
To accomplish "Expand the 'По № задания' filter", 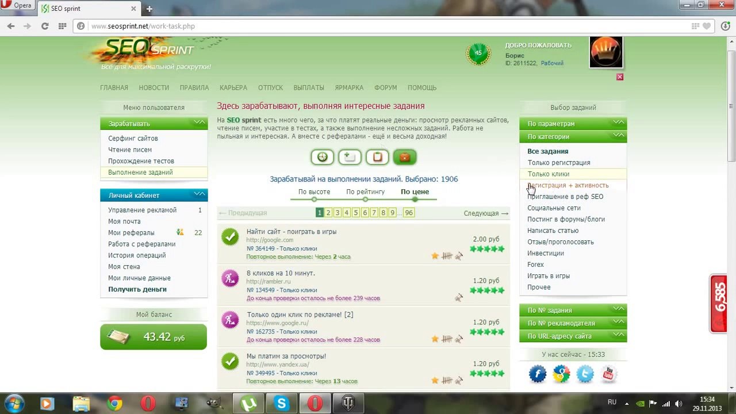I will click(x=573, y=310).
